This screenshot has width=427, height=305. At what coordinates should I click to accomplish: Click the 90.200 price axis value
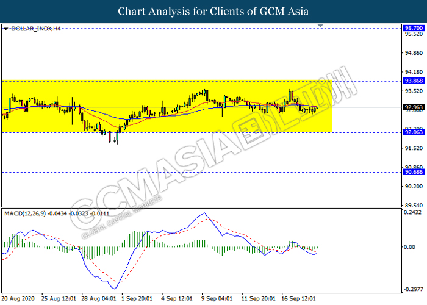414,187
